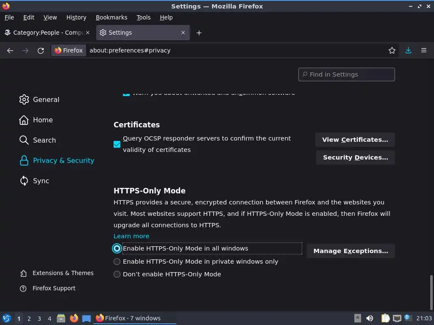Screen dimensions: 434x325
Task: Click the Firefox - 7 windows taskbar entry
Action: click(135, 318)
